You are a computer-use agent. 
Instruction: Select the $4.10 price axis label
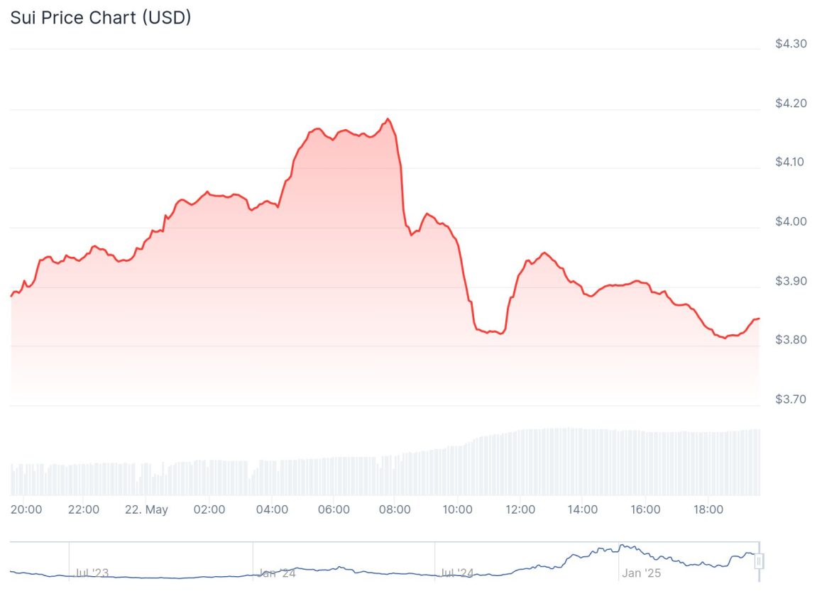[790, 162]
